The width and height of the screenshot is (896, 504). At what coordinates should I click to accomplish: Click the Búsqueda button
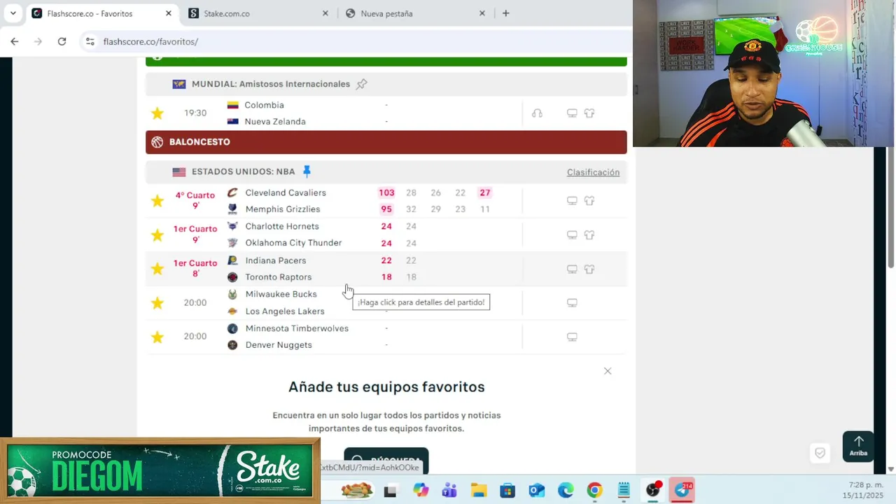(386, 461)
